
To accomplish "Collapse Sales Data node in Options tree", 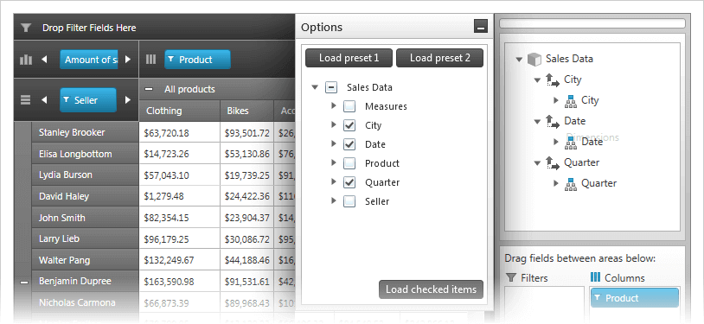I will [x=315, y=87].
